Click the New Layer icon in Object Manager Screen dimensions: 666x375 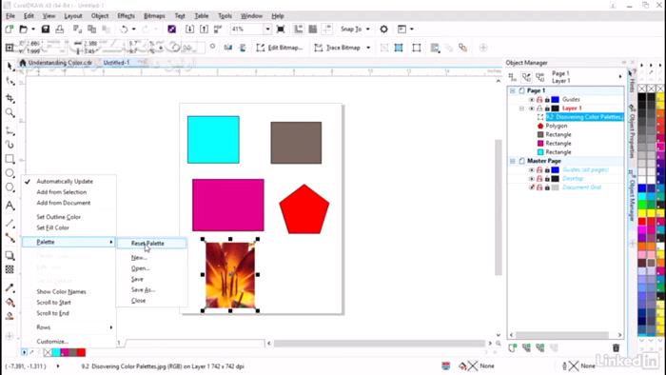[513, 348]
